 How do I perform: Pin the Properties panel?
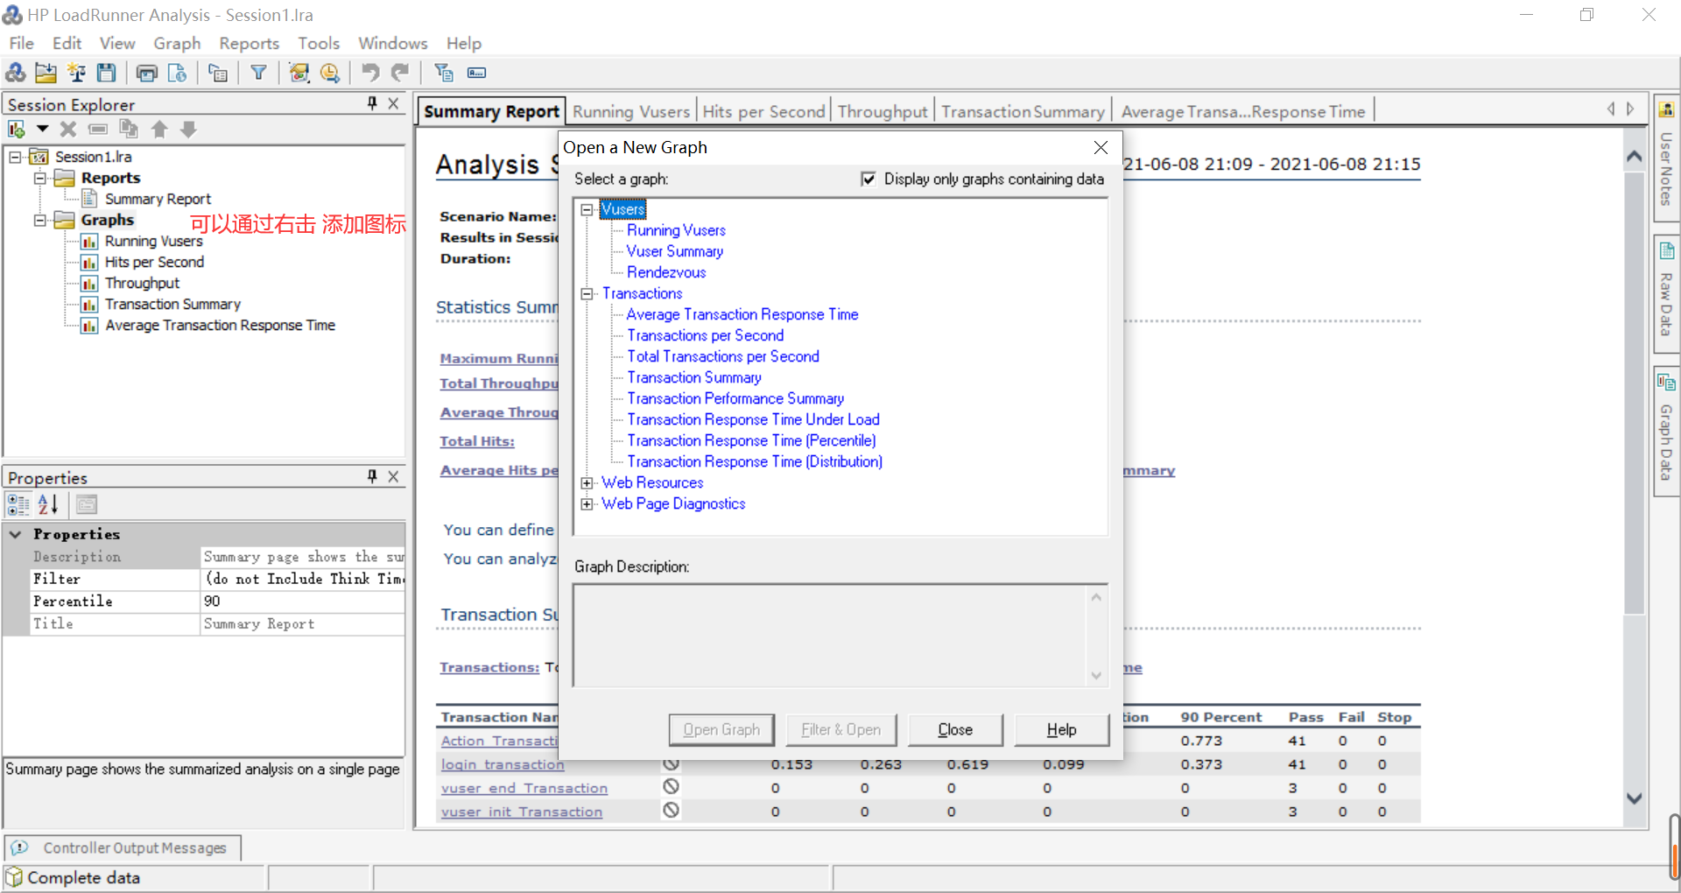point(372,476)
